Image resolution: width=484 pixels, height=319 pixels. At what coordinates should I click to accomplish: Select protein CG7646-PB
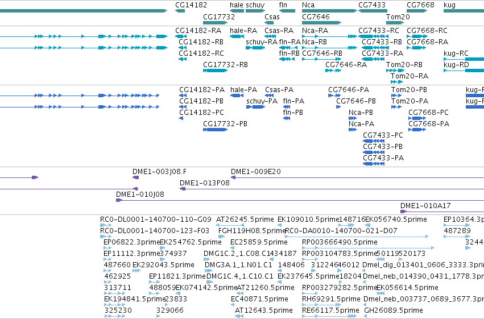click(356, 101)
